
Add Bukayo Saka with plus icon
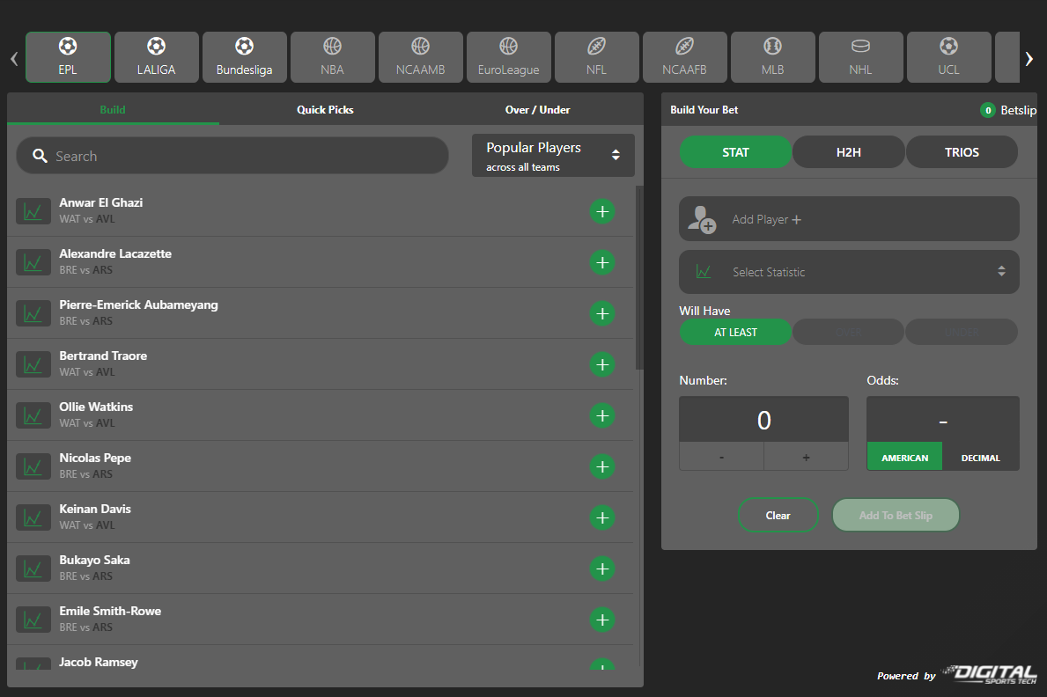602,569
